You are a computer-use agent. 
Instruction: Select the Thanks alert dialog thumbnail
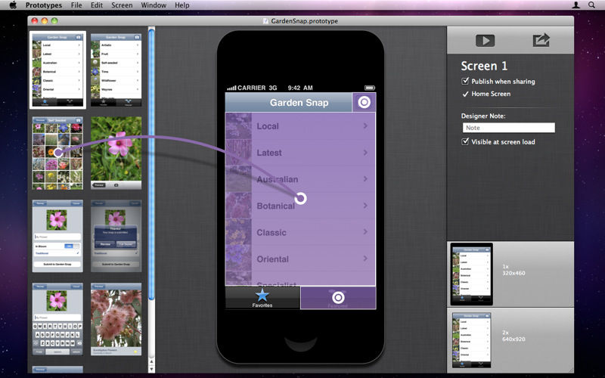pyautogui.click(x=116, y=236)
